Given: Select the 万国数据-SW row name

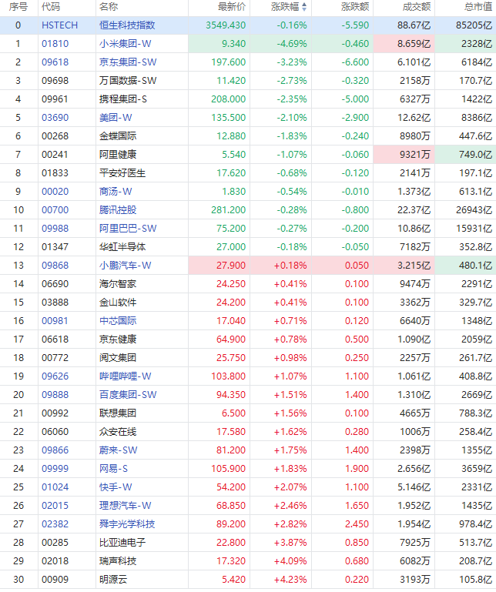Looking at the screenshot, I should point(128,81).
